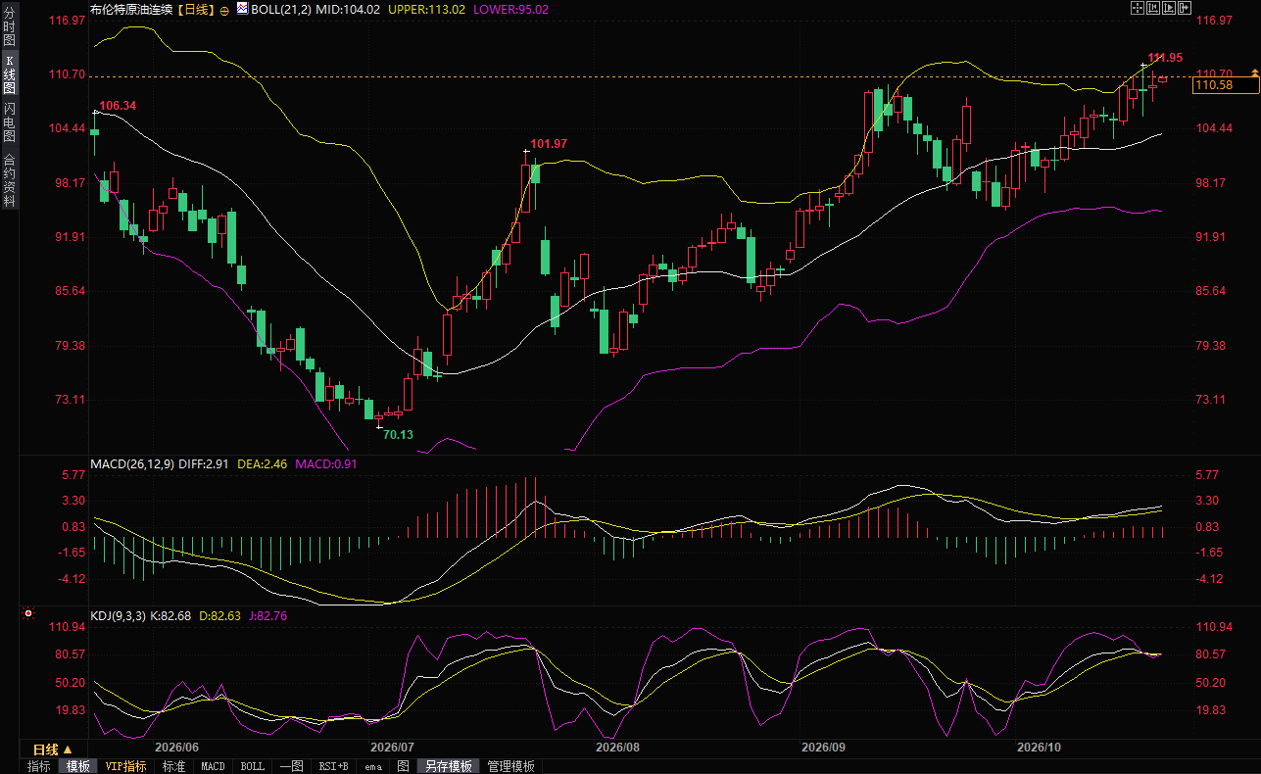Open 管理模板 template manager
1261x774 pixels.
pyautogui.click(x=511, y=766)
